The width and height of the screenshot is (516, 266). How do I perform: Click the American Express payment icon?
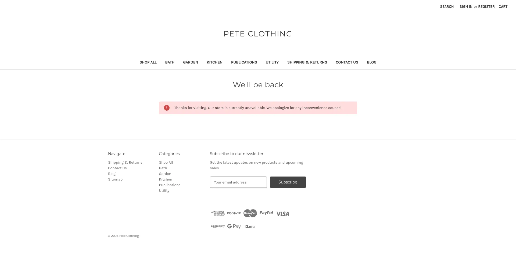click(218, 213)
